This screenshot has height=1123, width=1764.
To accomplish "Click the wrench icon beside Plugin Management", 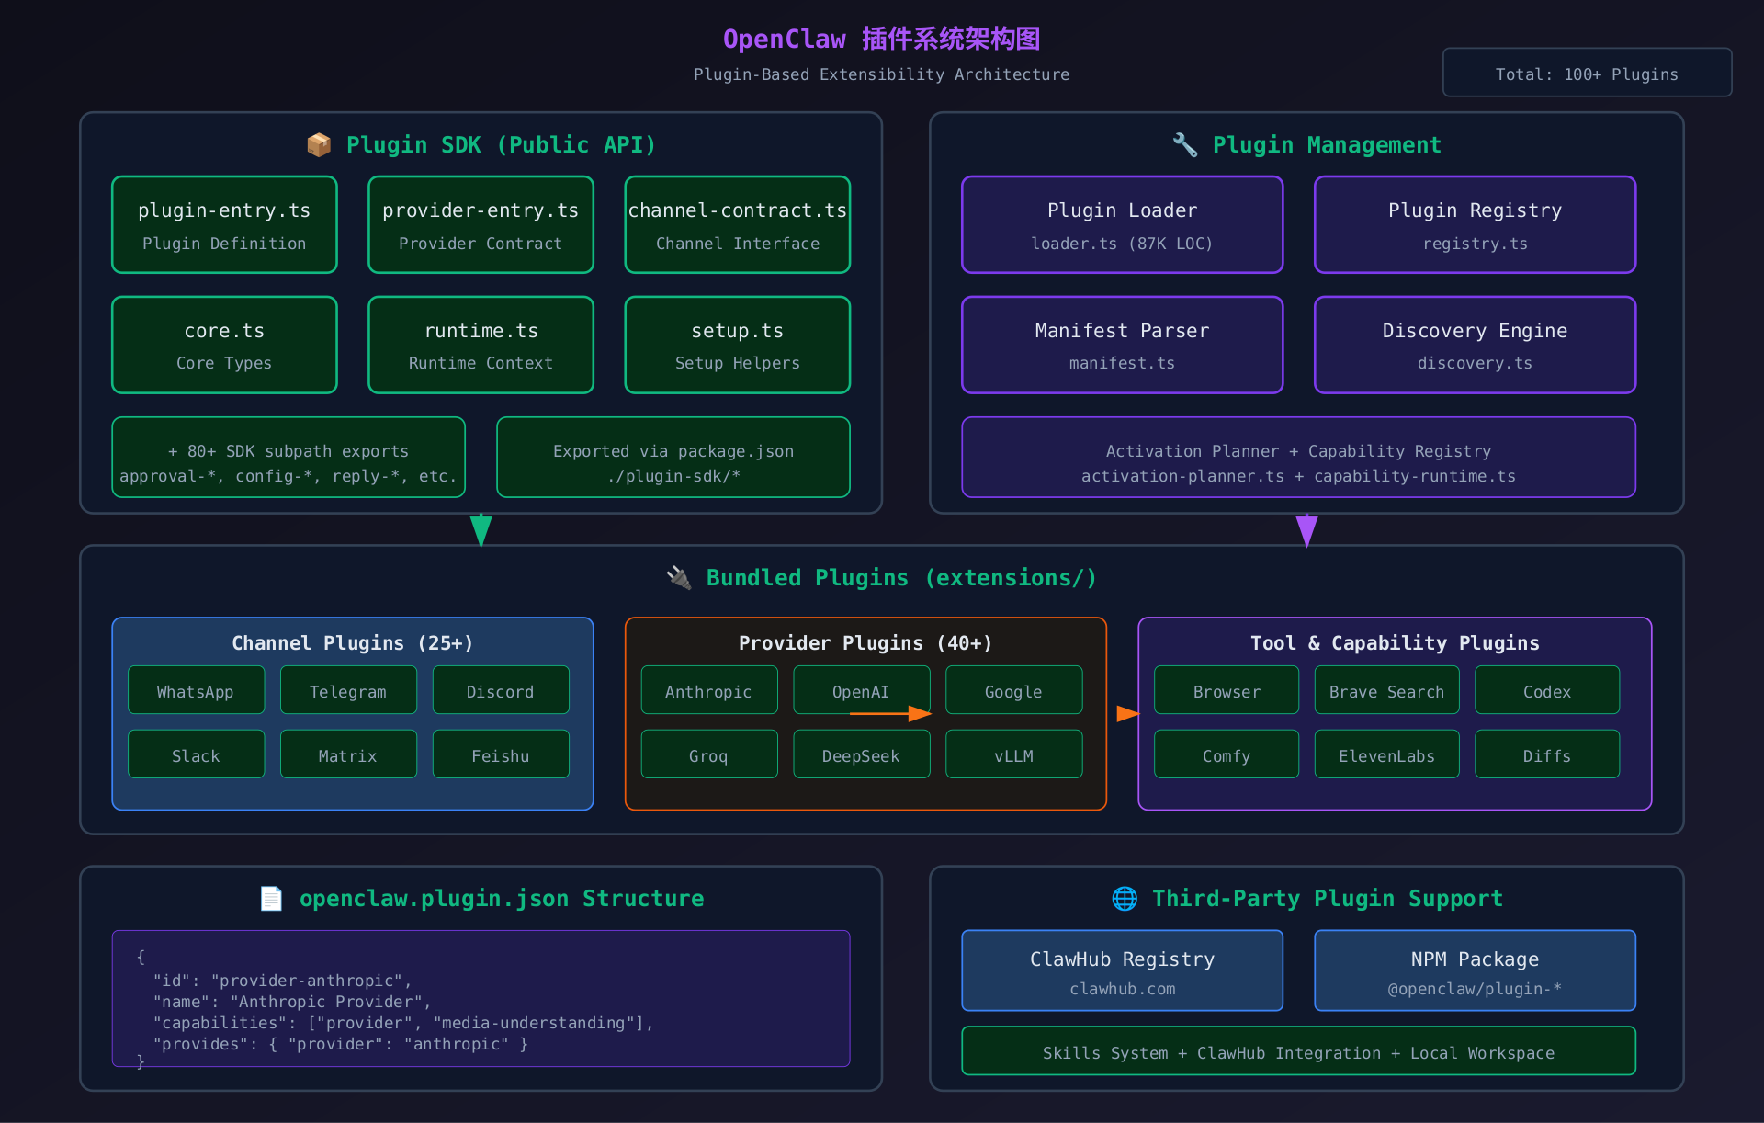I will (1184, 145).
